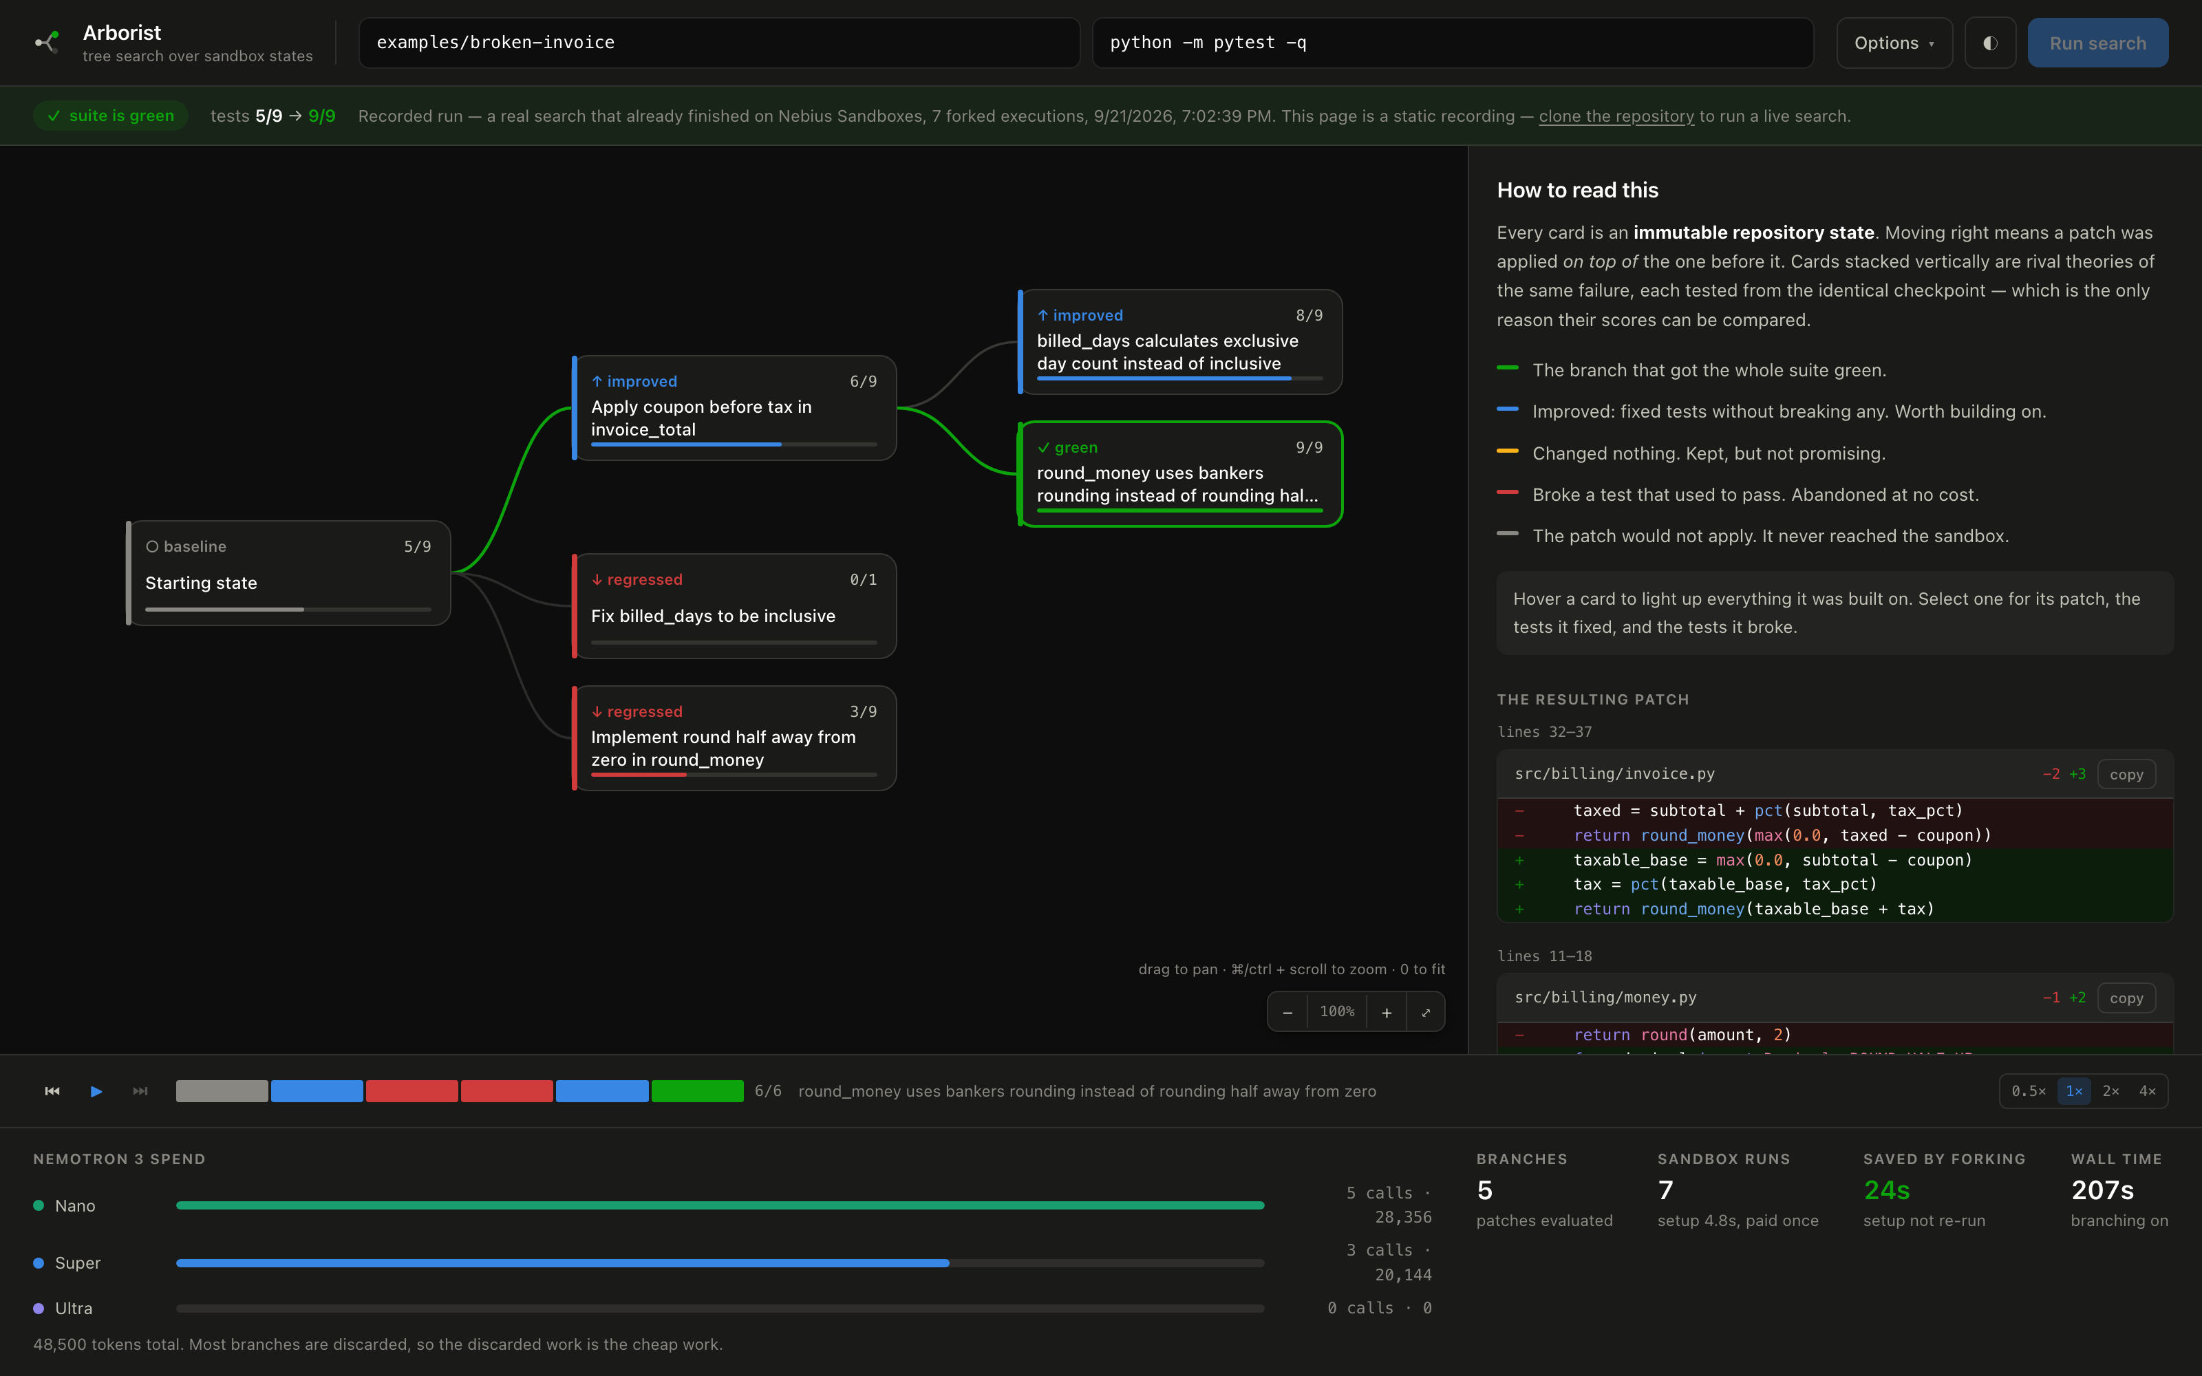
Task: Click the Run search button
Action: point(2097,43)
